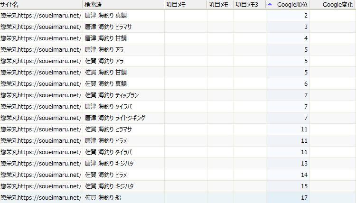Screen dimensions: 356x203
Task: Select the 佐賀 海釣り ヒラメ keyword cell
Action: (x=123, y=175)
